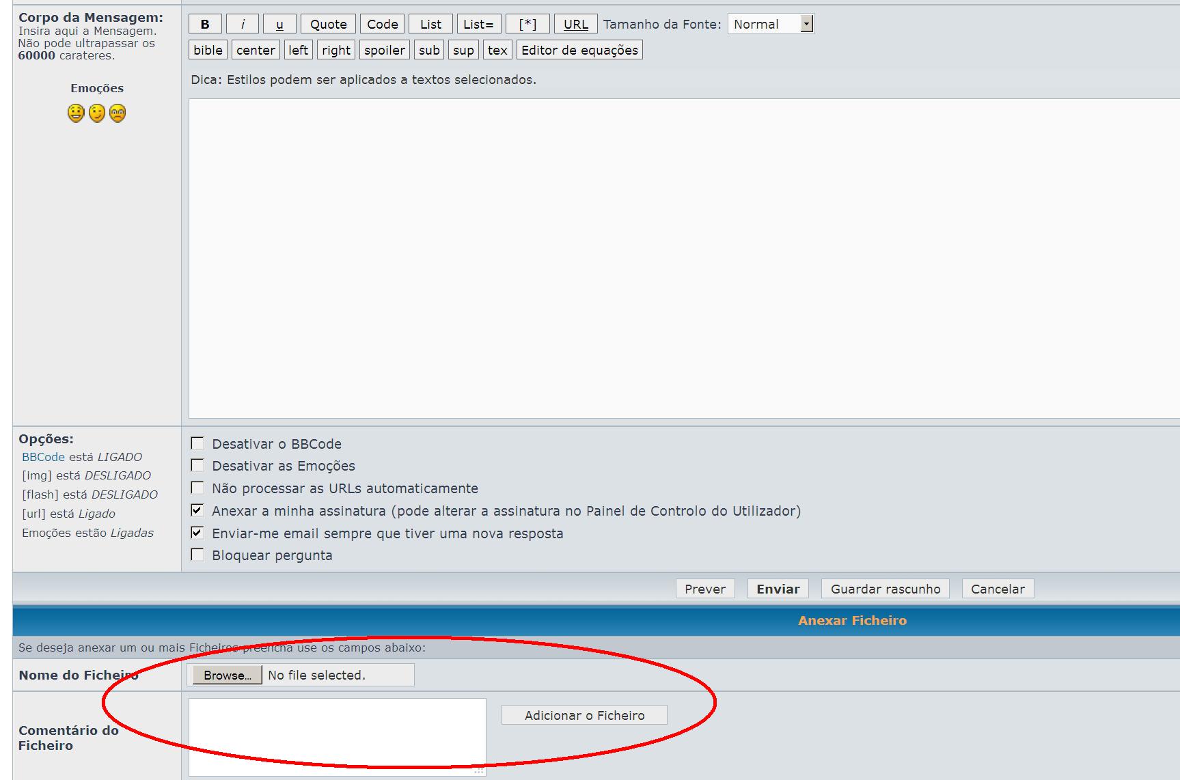Click the '[img] está DESLIGADO' text
This screenshot has width=1180, height=780.
(x=86, y=475)
